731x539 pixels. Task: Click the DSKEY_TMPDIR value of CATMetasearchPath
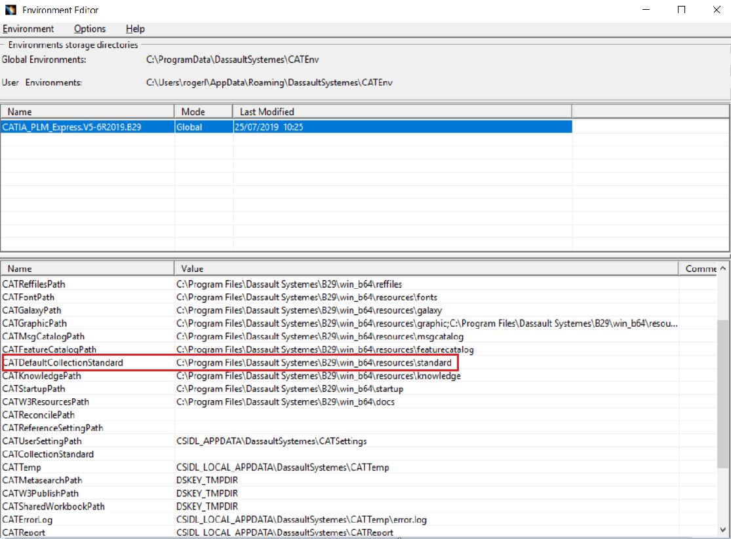point(207,480)
